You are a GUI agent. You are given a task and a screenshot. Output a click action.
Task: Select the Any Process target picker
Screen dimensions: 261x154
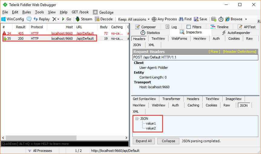[x=164, y=19]
